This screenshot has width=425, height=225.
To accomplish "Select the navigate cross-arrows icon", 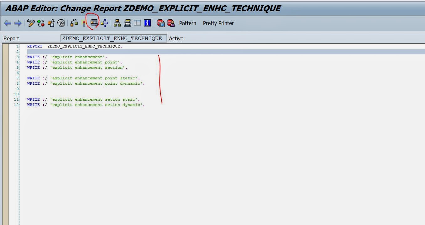I will (x=104, y=23).
